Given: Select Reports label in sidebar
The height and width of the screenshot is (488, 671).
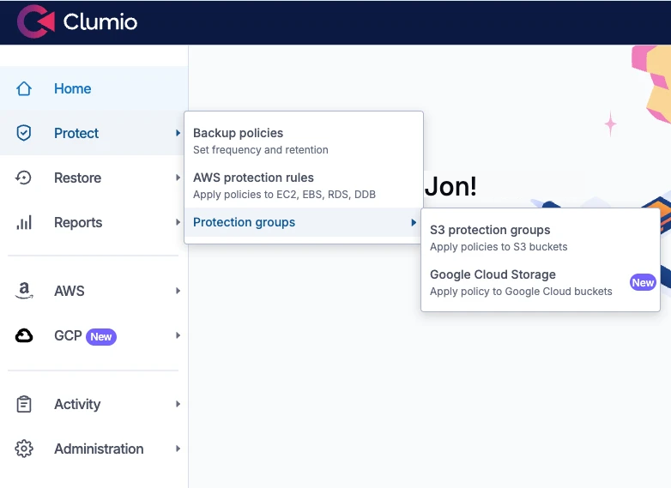Looking at the screenshot, I should click(x=78, y=222).
